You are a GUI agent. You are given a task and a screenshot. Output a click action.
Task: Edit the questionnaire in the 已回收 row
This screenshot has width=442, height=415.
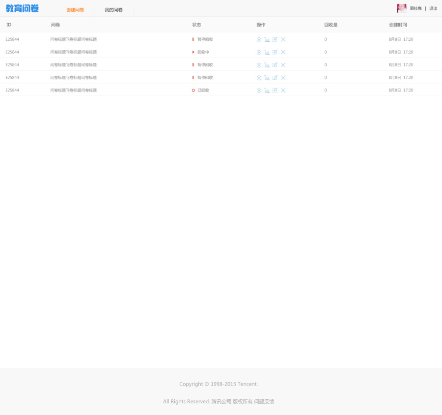point(275,90)
